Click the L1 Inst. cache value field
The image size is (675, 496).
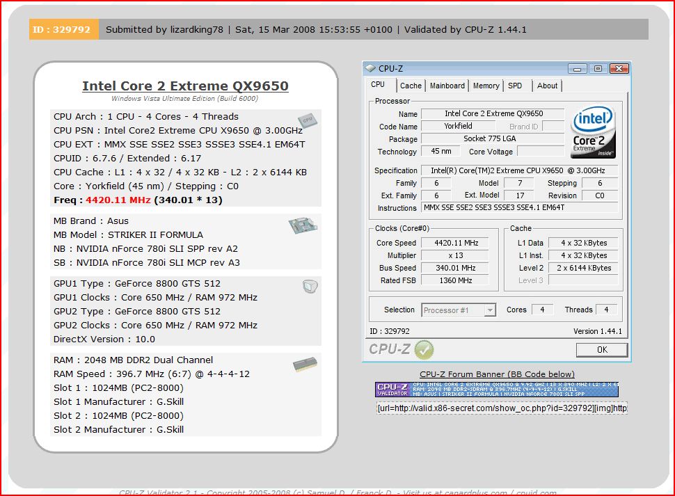(583, 255)
